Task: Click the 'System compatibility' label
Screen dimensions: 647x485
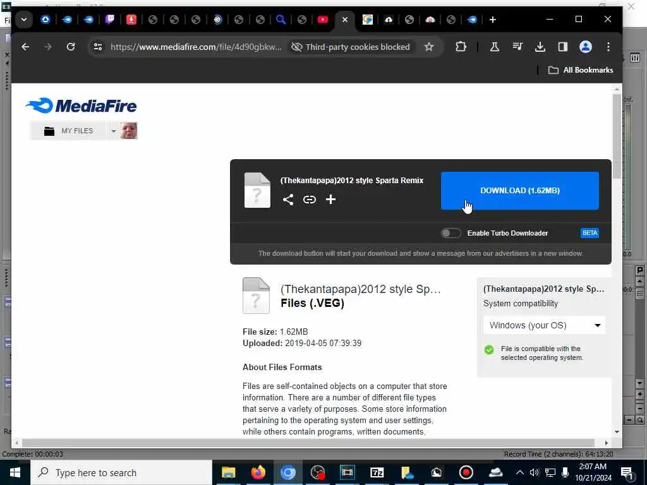Action: [x=521, y=304]
